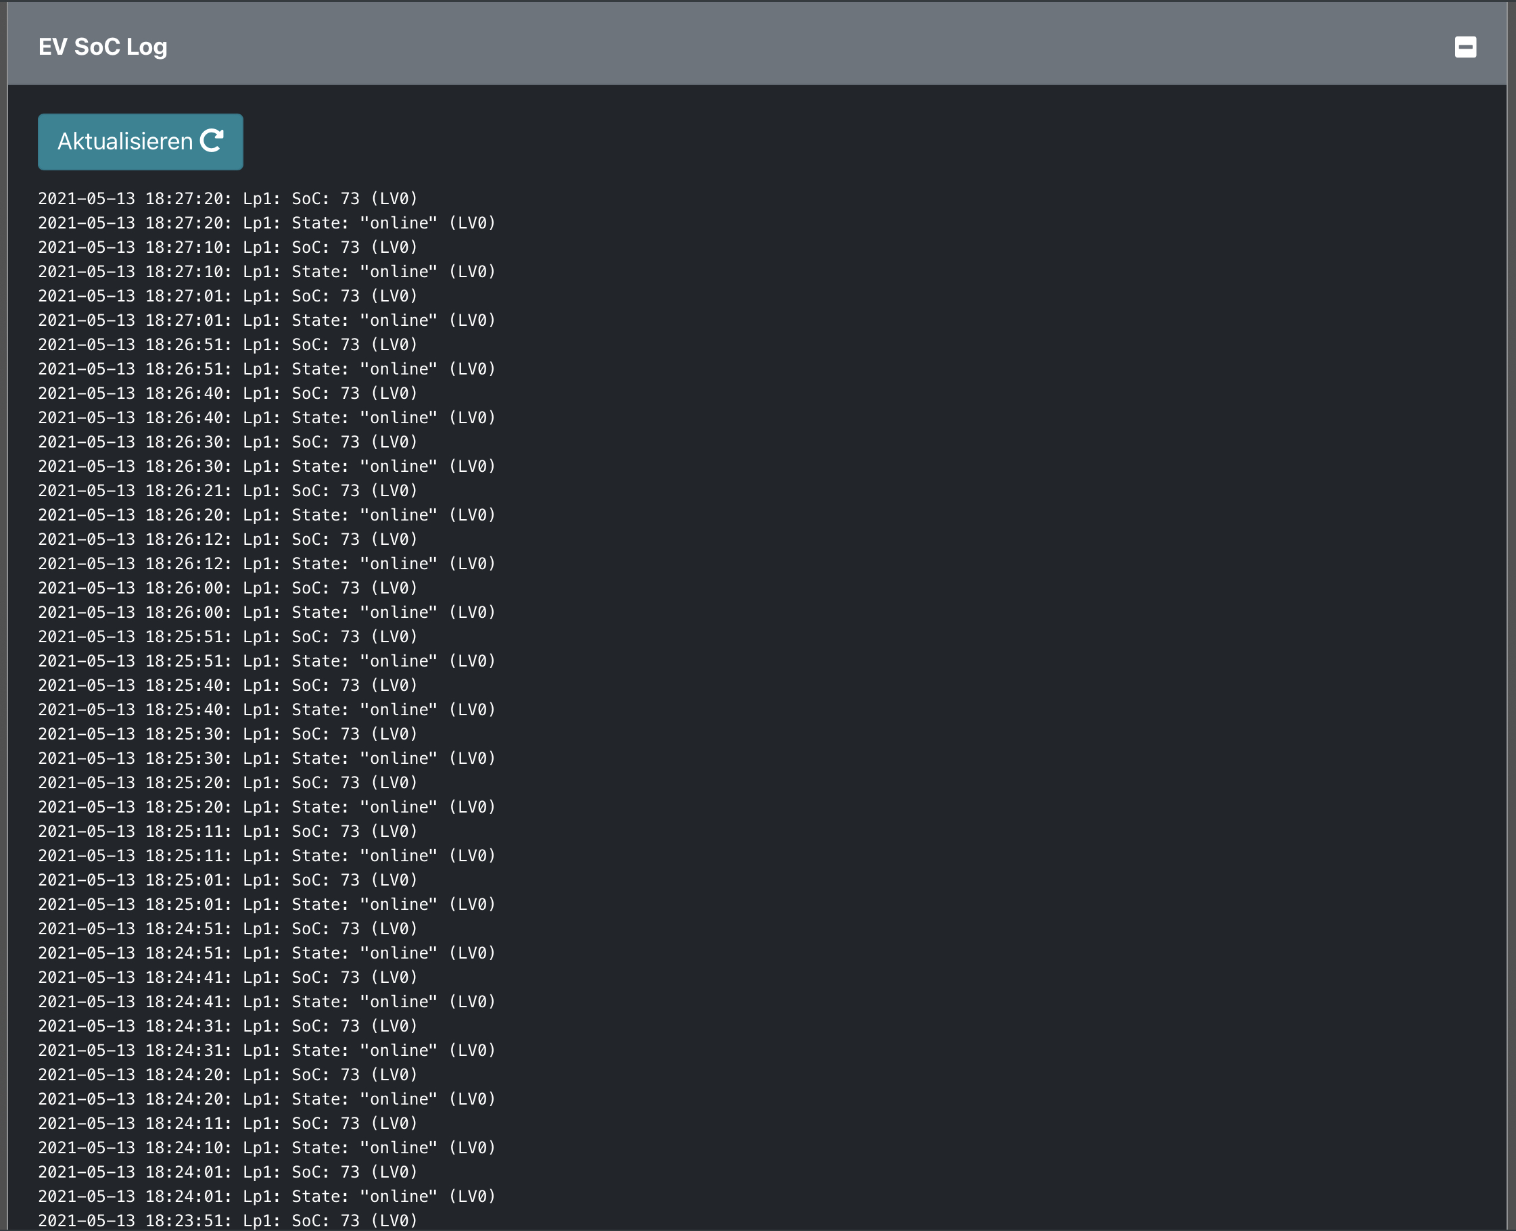Viewport: 1516px width, 1231px height.
Task: Click the 18:26:40 State "online" entry
Action: [x=266, y=418]
